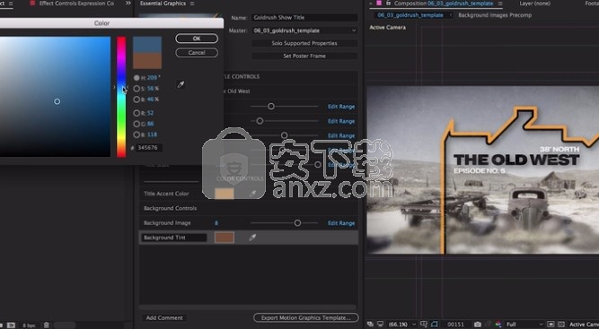
Task: Take a snapshot with the camera icon
Action: pyautogui.click(x=478, y=325)
